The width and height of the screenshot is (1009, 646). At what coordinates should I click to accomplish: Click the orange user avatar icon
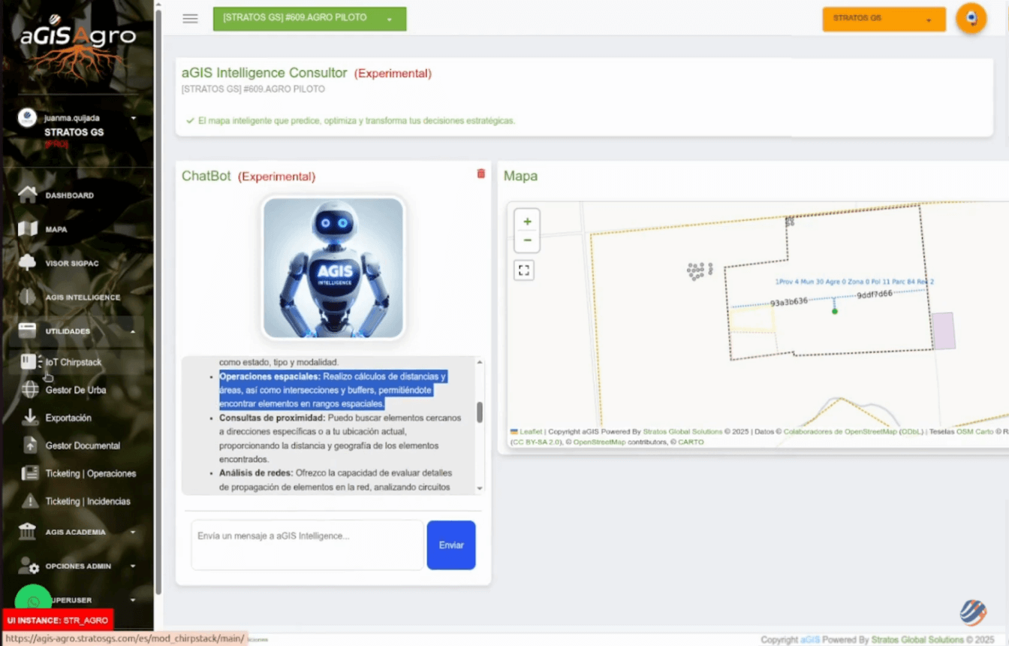click(971, 18)
